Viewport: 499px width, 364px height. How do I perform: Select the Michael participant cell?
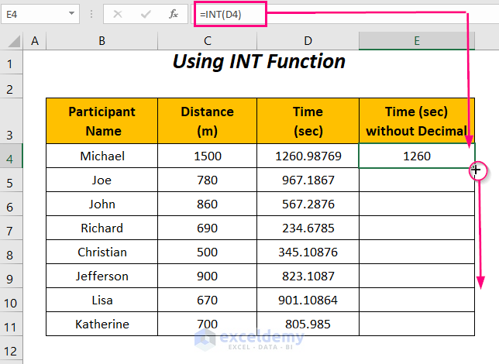[x=102, y=156]
